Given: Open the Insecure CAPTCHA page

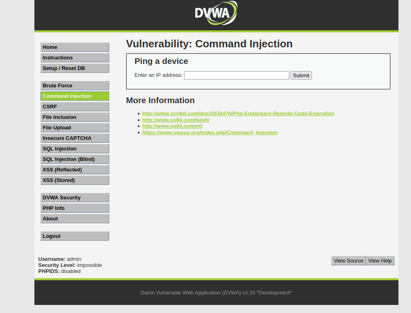Looking at the screenshot, I should pyautogui.click(x=75, y=138).
